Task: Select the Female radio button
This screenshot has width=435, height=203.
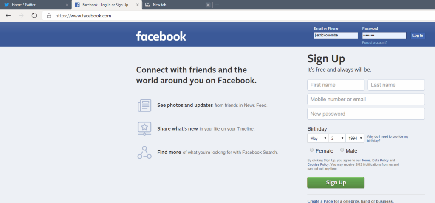Action: coord(312,150)
